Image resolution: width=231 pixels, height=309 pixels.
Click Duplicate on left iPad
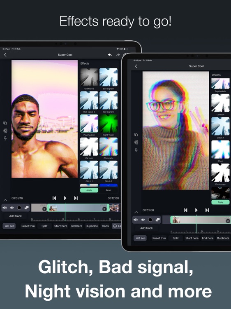pyautogui.click(x=92, y=226)
